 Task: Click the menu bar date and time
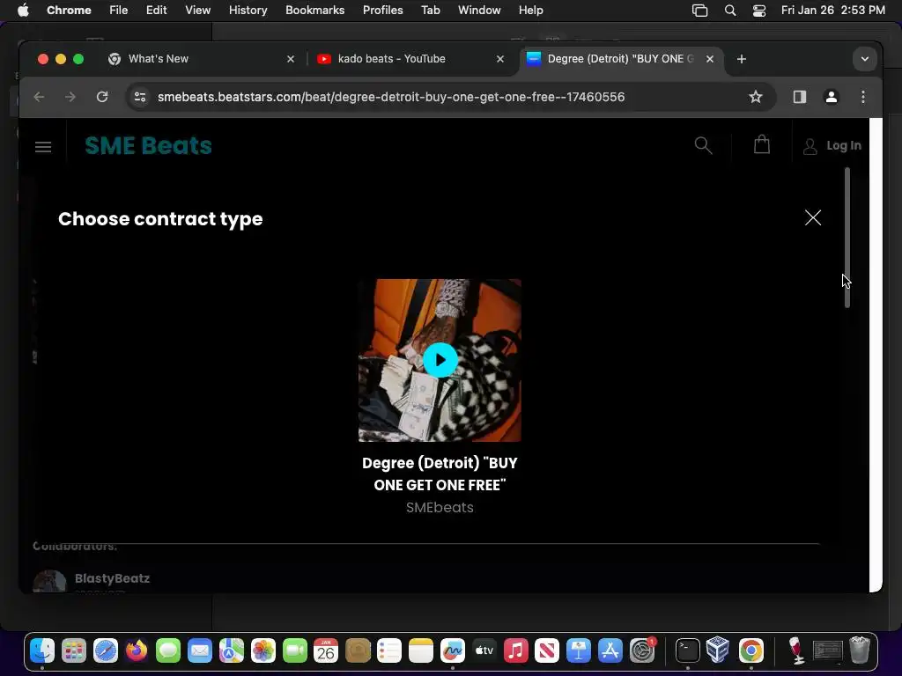click(x=833, y=10)
